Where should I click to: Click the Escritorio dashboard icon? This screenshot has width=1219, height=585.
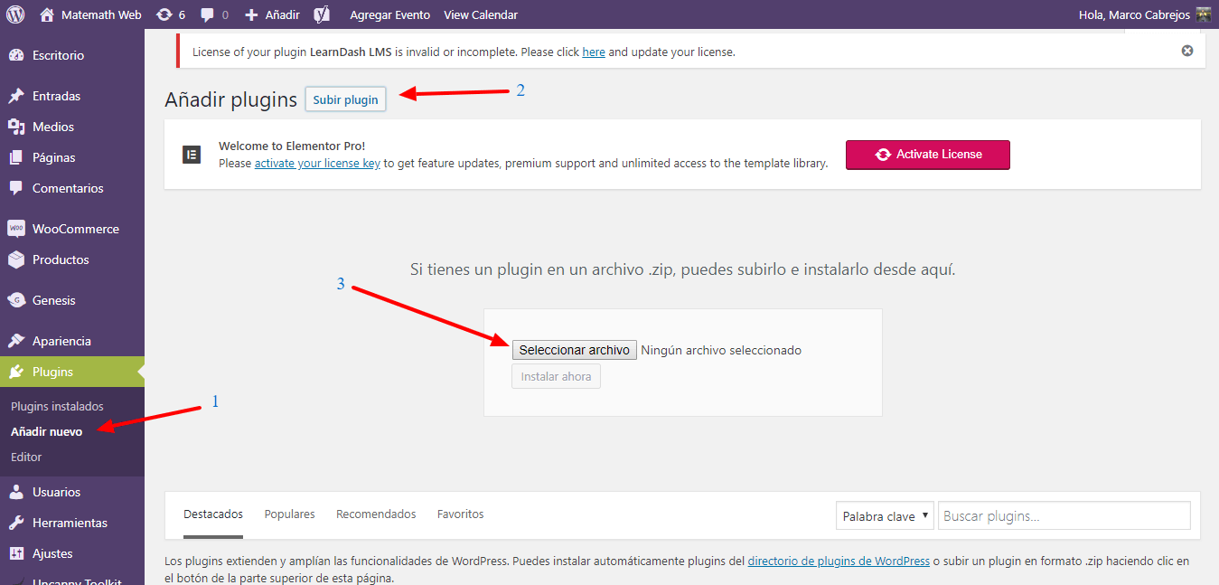coord(16,55)
